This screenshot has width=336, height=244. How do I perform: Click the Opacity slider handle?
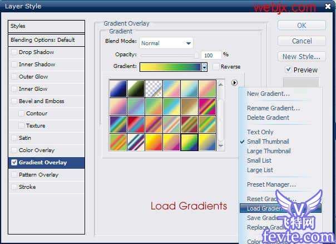196,55
